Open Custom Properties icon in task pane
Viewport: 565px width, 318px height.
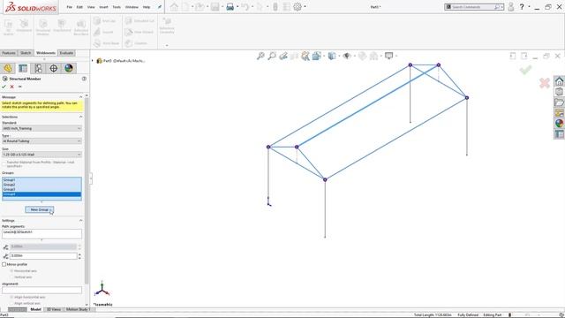[559, 134]
